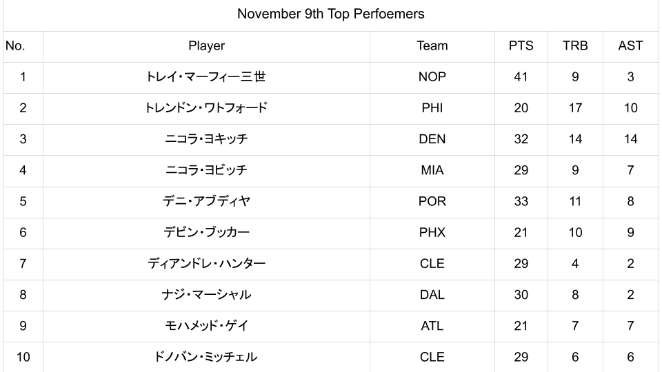Click the ATL team cell
This screenshot has height=372, width=662.
(432, 326)
